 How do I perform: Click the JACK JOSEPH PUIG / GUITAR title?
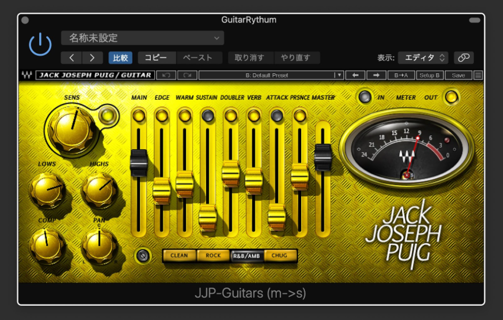[95, 75]
